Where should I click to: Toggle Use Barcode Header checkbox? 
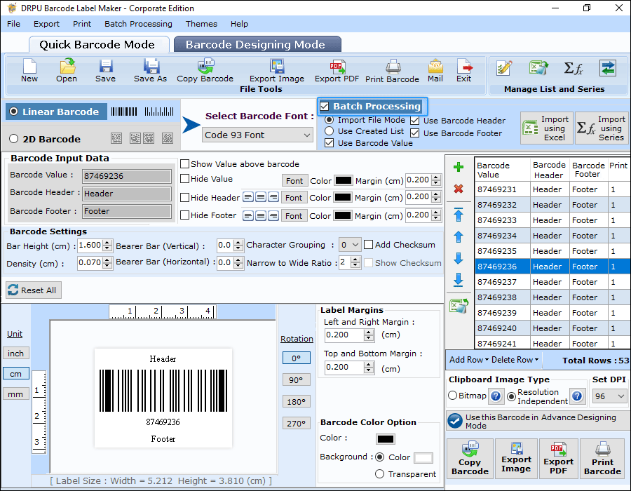click(415, 121)
